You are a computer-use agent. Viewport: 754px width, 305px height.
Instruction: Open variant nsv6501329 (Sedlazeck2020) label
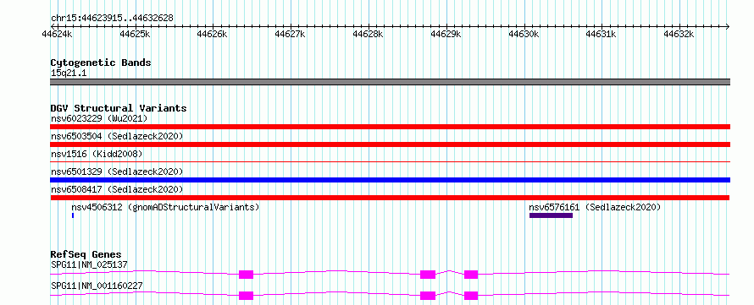click(117, 172)
